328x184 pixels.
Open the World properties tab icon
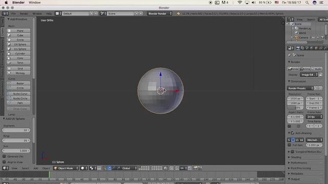coord(312,48)
